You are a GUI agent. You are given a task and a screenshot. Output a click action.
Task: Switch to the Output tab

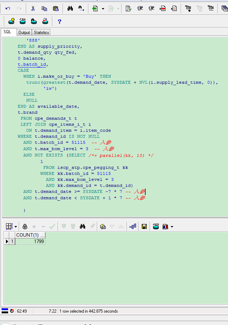(x=24, y=32)
